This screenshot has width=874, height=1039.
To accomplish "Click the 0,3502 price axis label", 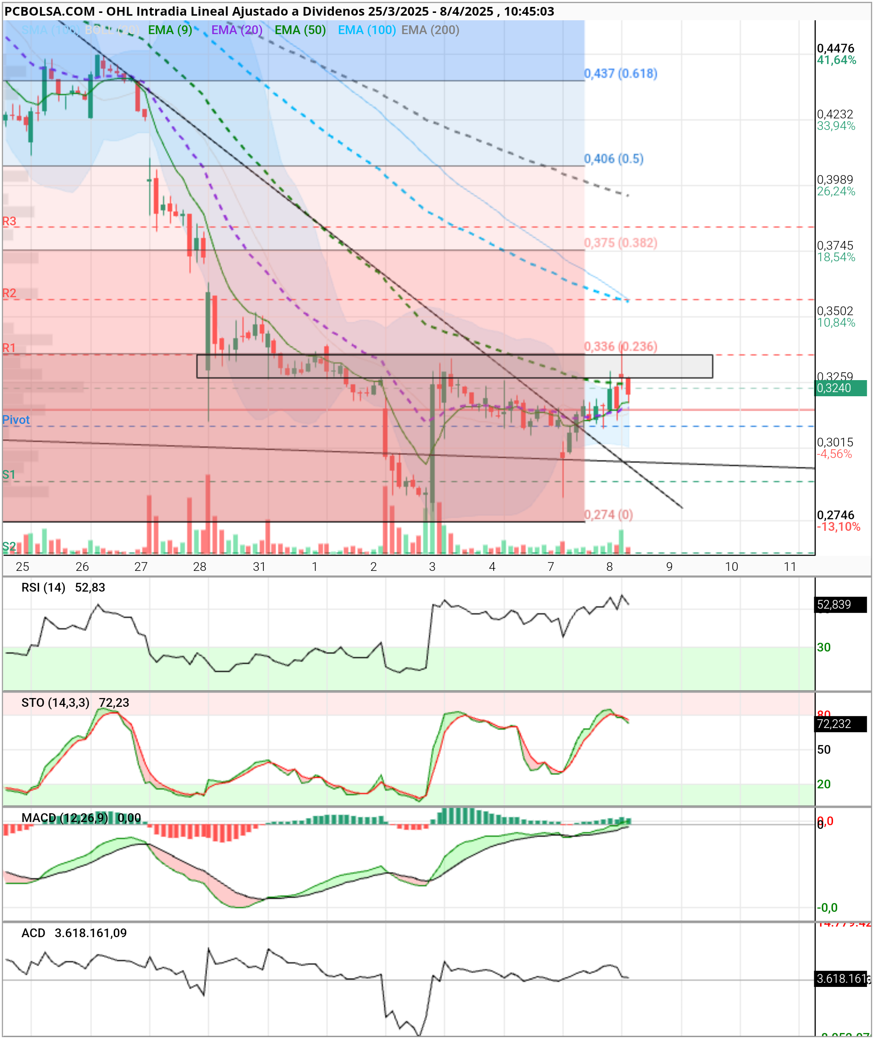I will point(835,311).
